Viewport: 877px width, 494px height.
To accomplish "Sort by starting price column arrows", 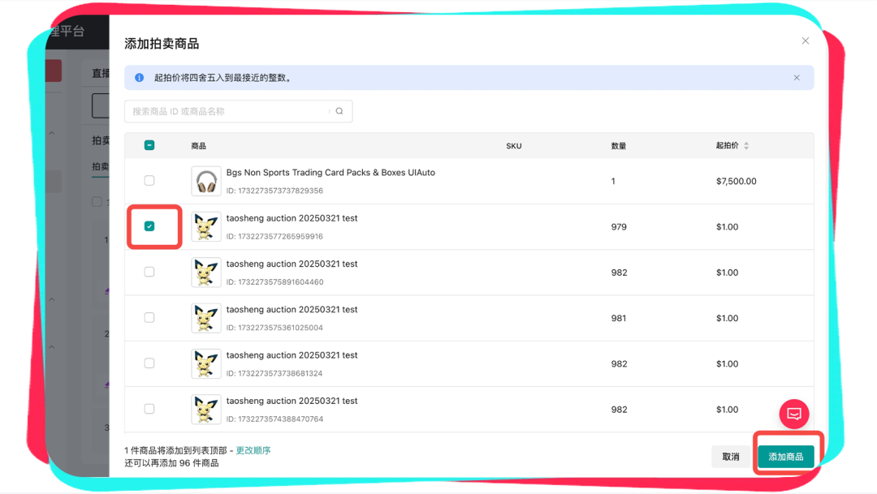I will coord(746,146).
